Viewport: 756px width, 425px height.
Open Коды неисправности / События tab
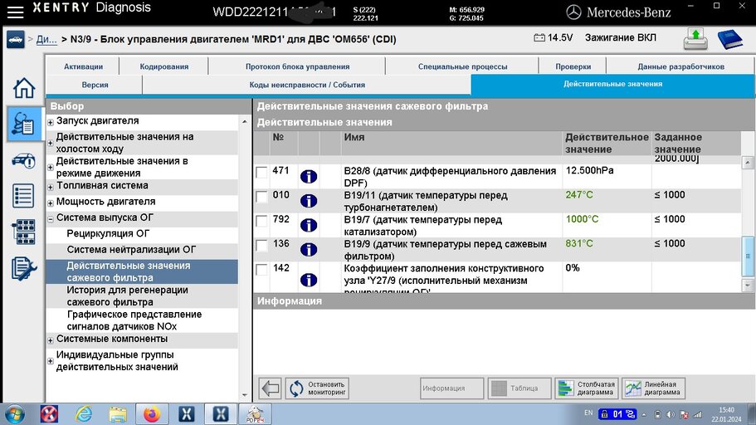tap(307, 85)
